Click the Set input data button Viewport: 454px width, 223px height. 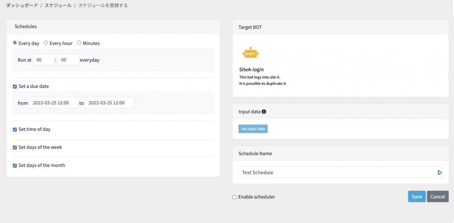(x=253, y=129)
